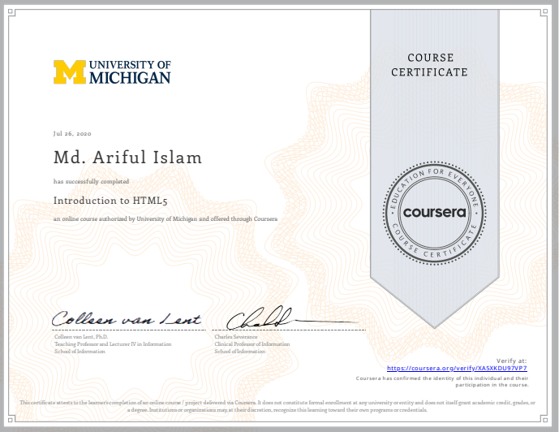Screen dimensions: 559x432
Task: Click the 'an online course authorized by' line
Action: [166, 218]
